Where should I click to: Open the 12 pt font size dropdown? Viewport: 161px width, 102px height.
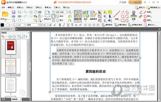[47, 25]
